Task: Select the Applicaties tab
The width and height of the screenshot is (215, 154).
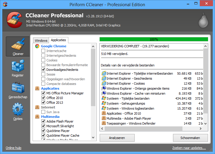Action: pos(58,40)
